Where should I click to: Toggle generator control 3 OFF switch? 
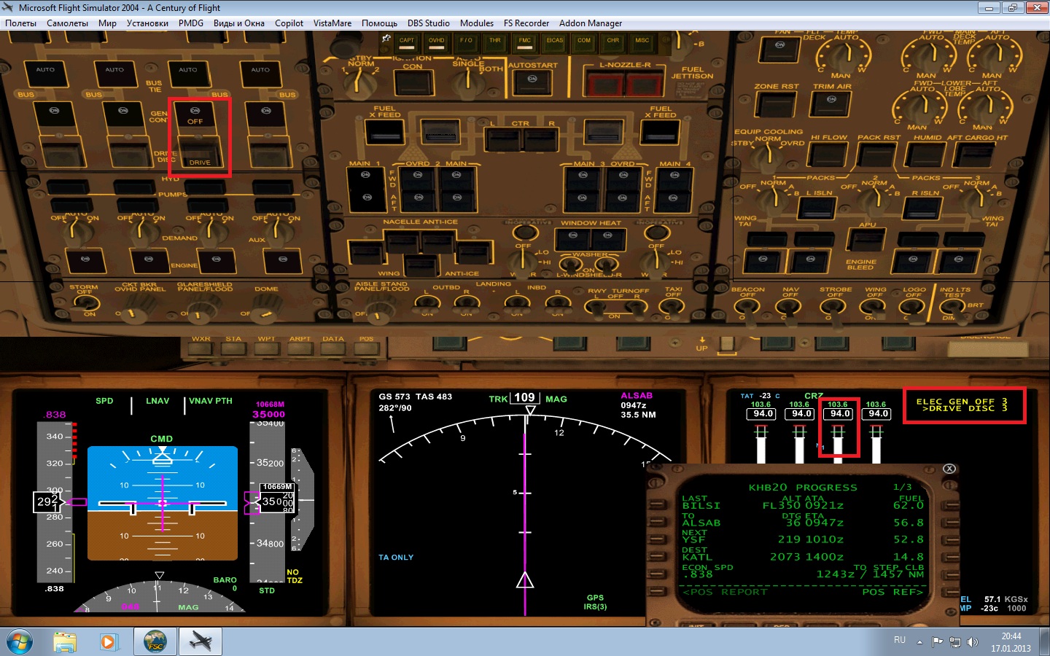point(195,114)
